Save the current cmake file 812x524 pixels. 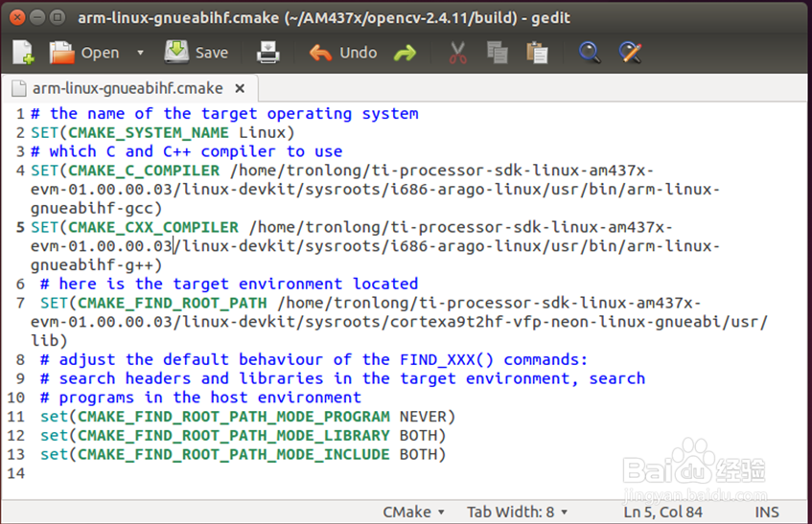pos(197,53)
